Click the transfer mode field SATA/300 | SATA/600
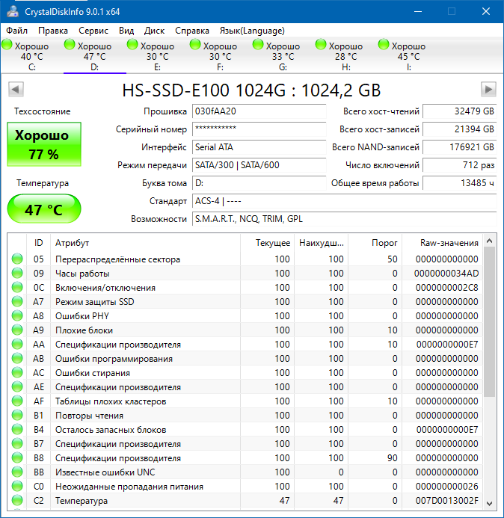The width and height of the screenshot is (504, 518). click(x=259, y=165)
